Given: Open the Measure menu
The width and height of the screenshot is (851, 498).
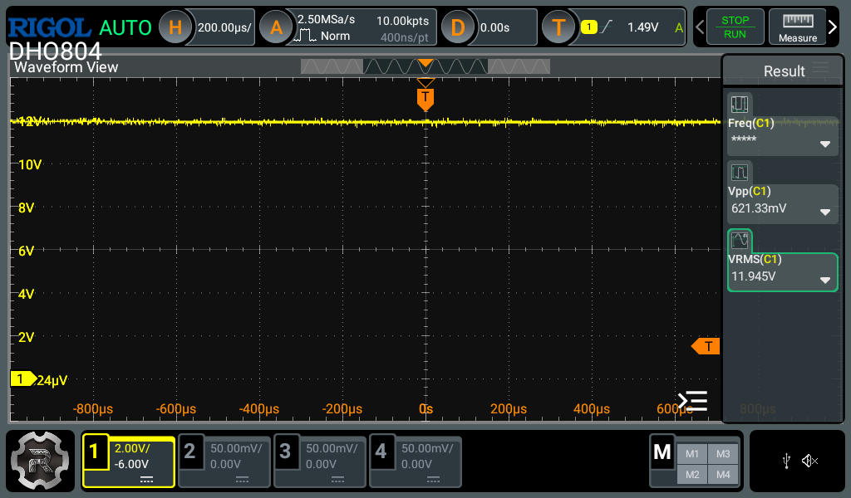Looking at the screenshot, I should pyautogui.click(x=797, y=27).
